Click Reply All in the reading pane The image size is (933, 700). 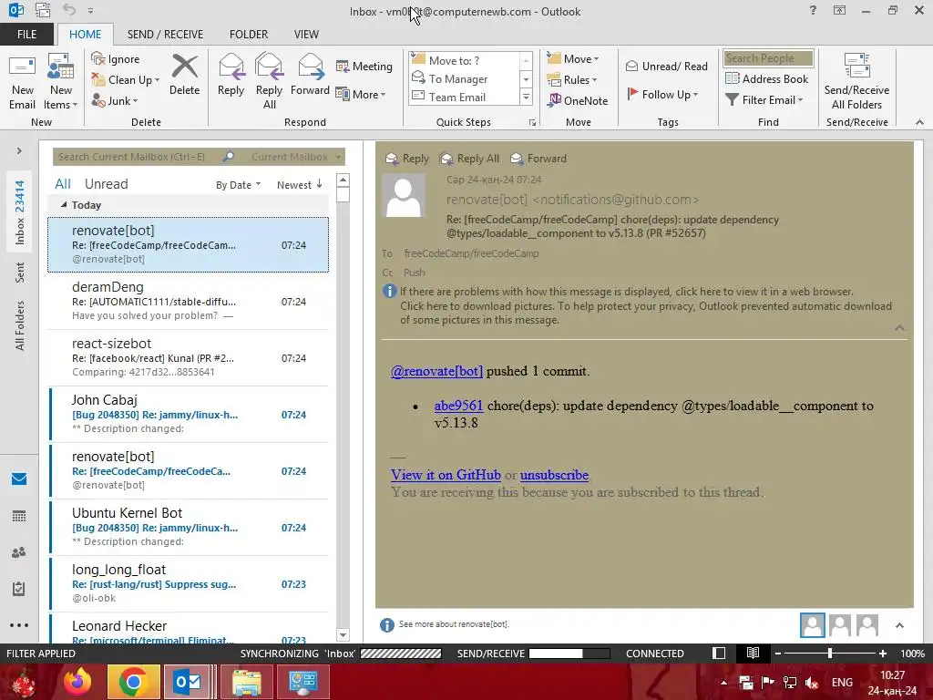click(x=469, y=159)
